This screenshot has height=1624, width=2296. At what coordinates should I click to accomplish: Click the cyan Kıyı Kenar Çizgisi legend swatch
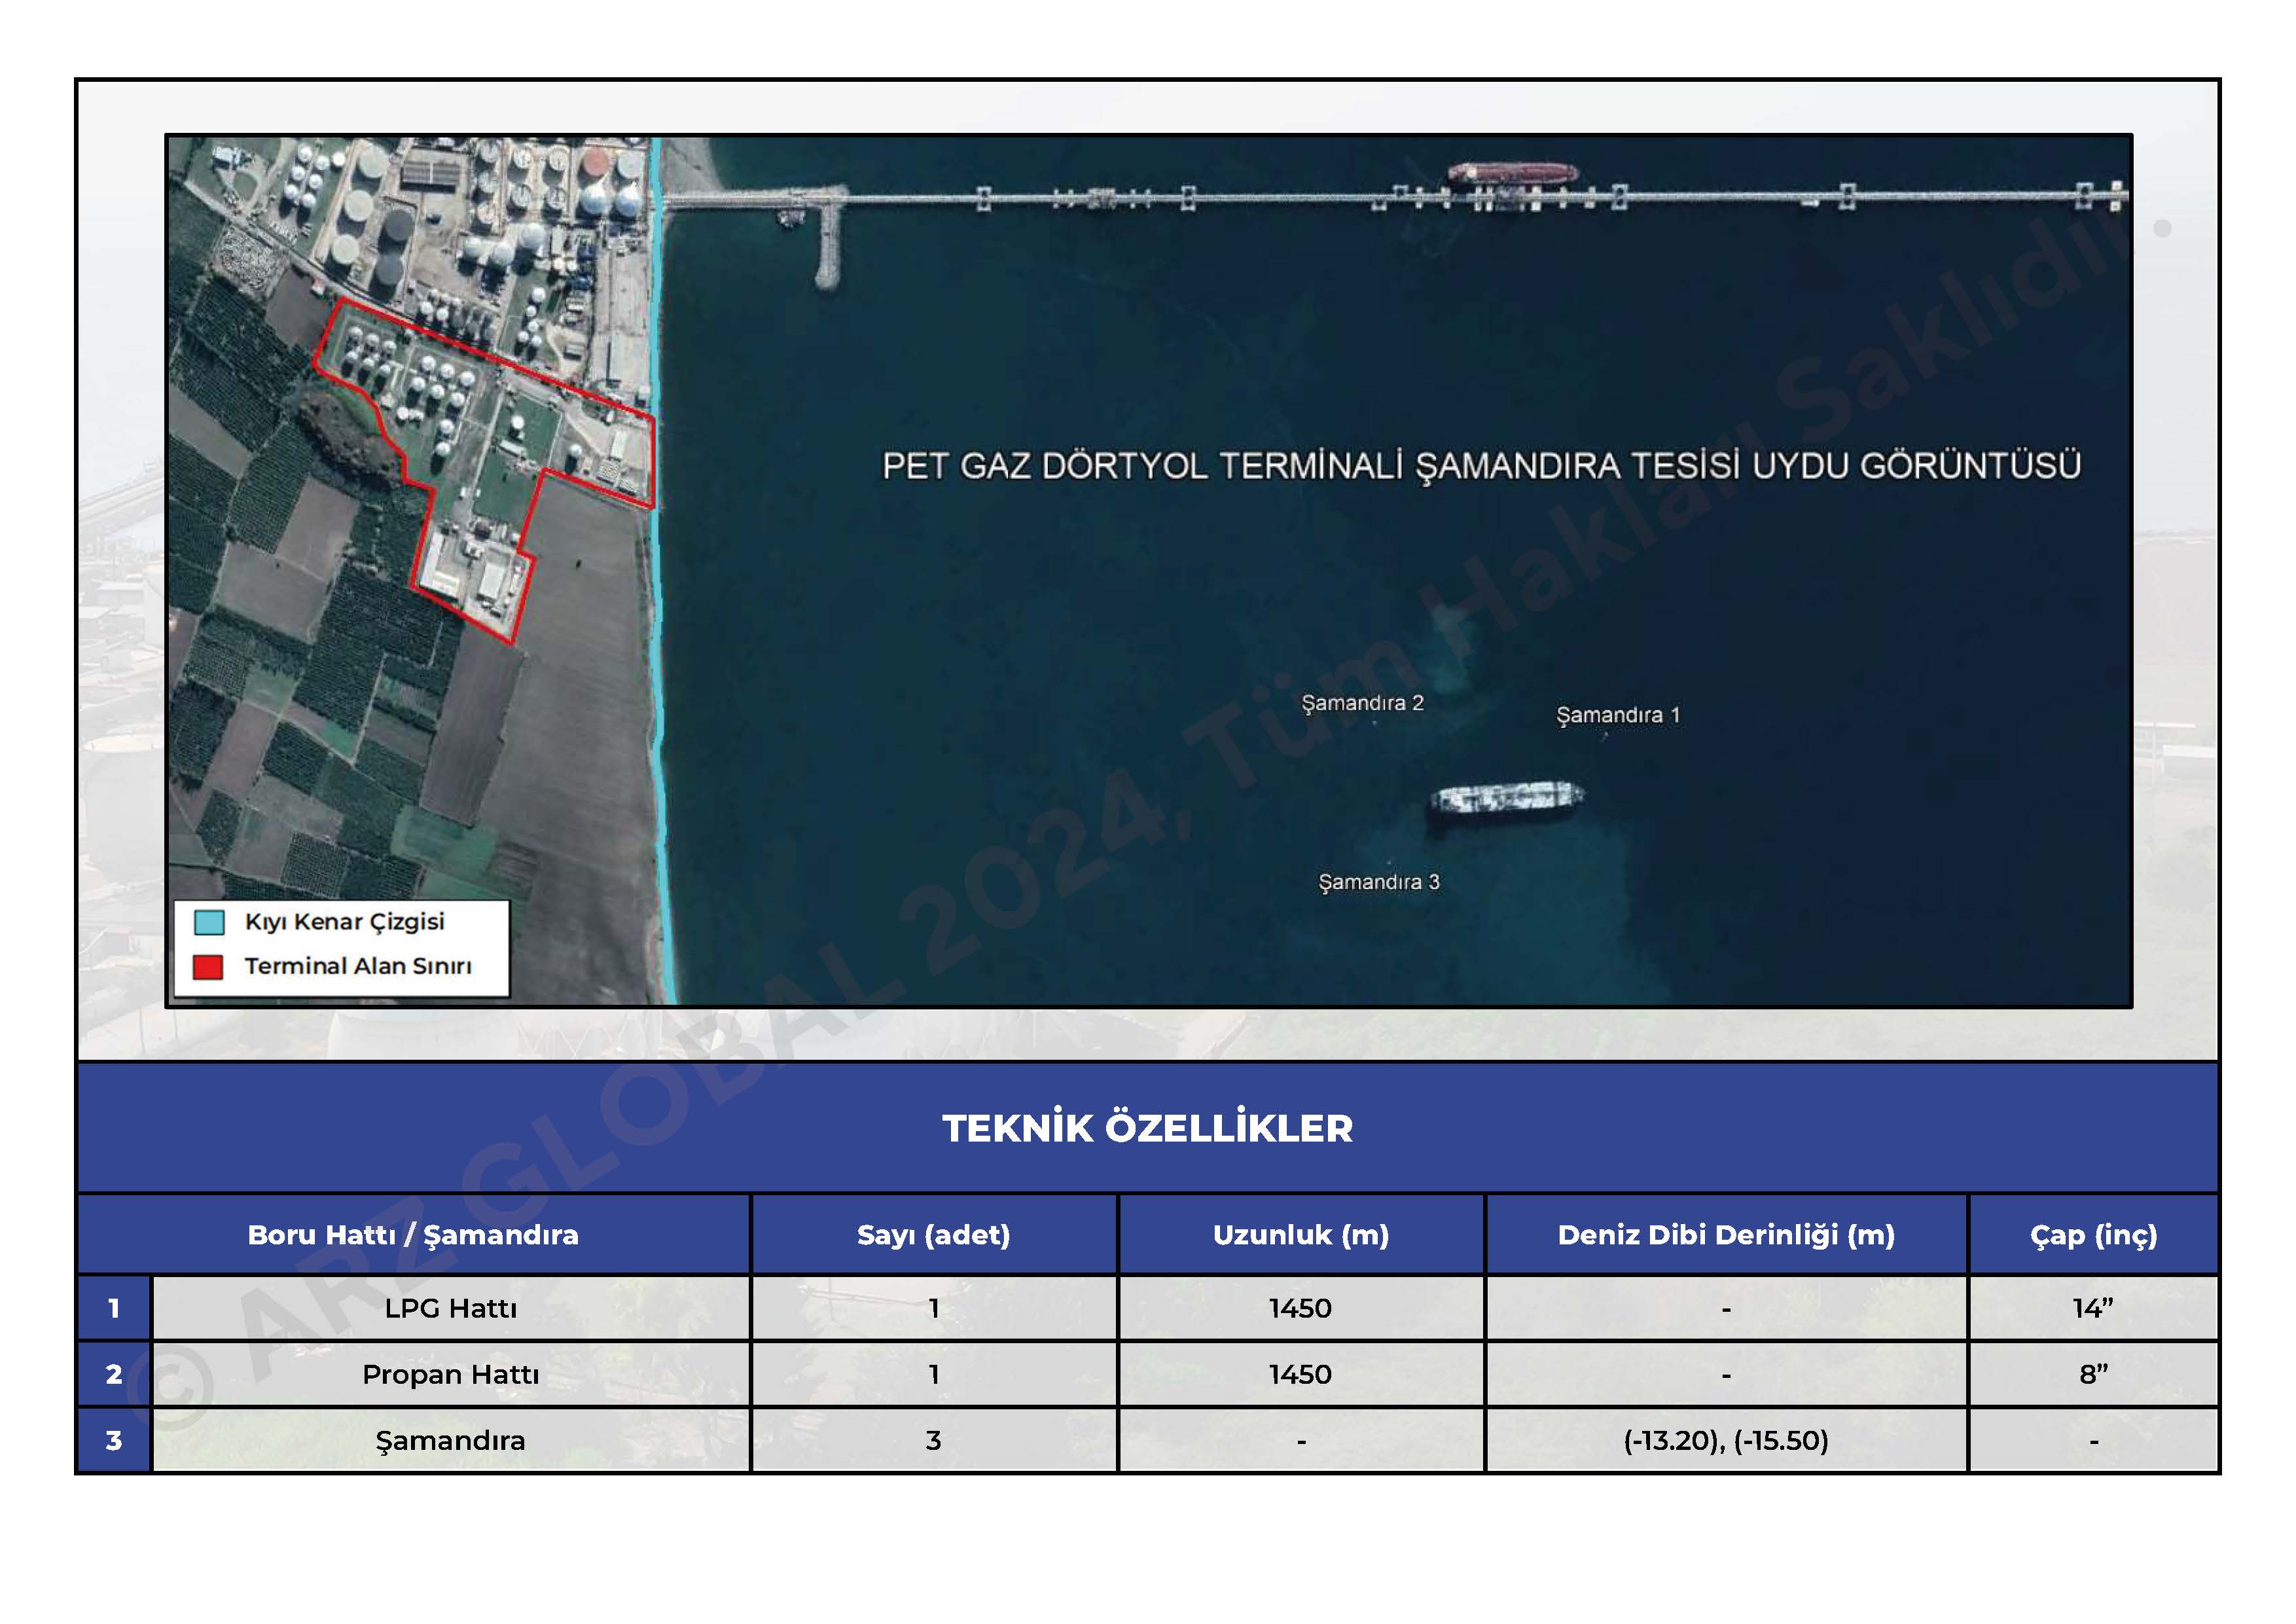pos(209,922)
